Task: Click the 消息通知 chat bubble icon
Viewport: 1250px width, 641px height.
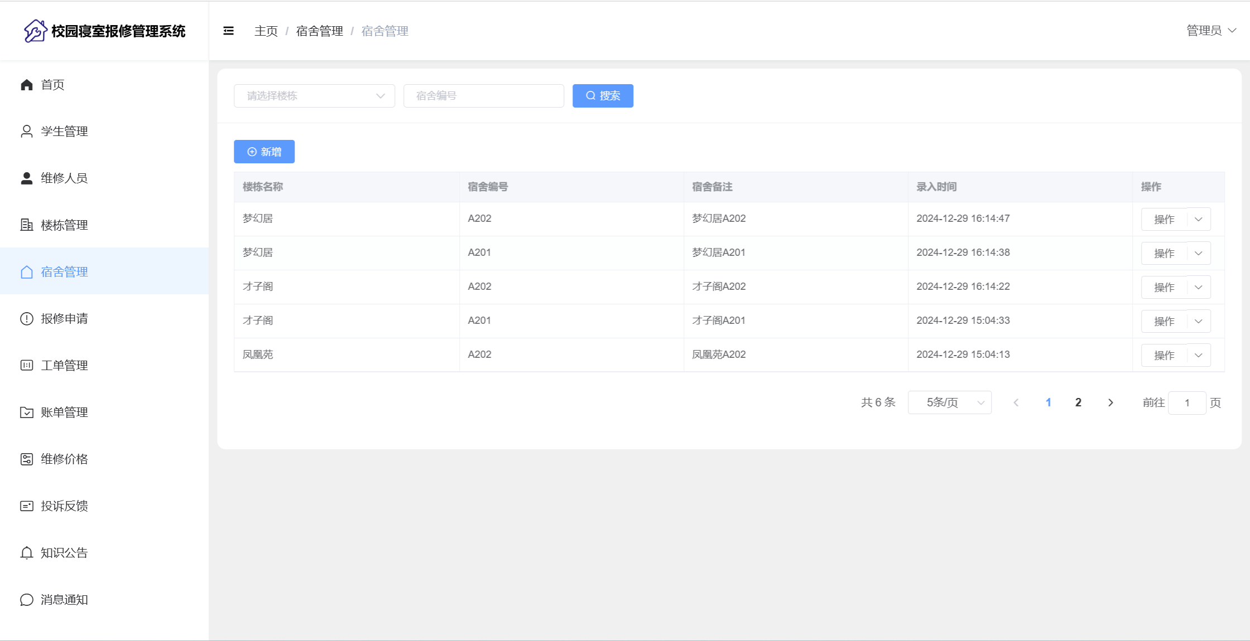Action: (x=27, y=600)
